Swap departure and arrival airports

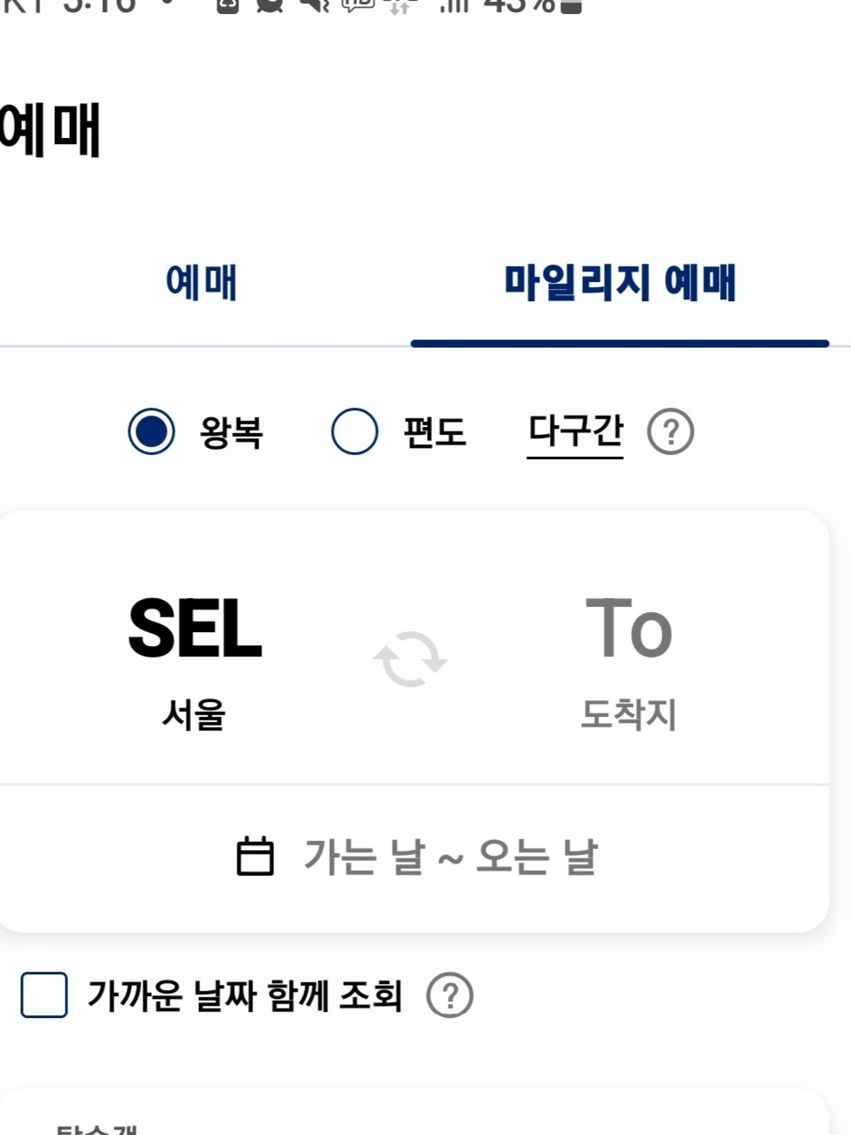point(410,660)
